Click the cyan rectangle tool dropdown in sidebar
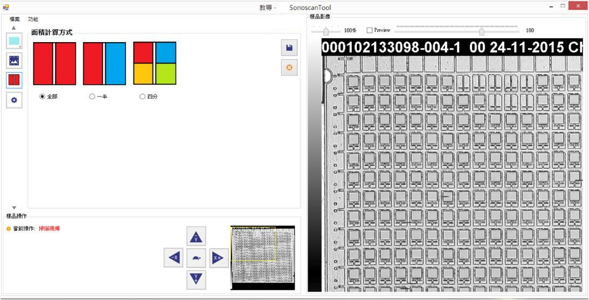The height and width of the screenshot is (300, 589). (14, 41)
